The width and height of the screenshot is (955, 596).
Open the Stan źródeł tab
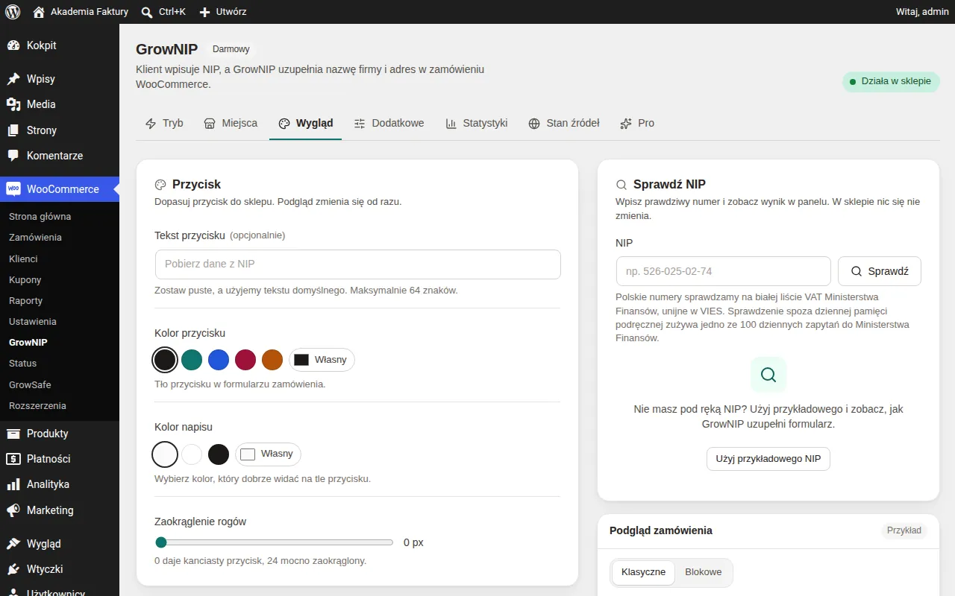coord(564,123)
